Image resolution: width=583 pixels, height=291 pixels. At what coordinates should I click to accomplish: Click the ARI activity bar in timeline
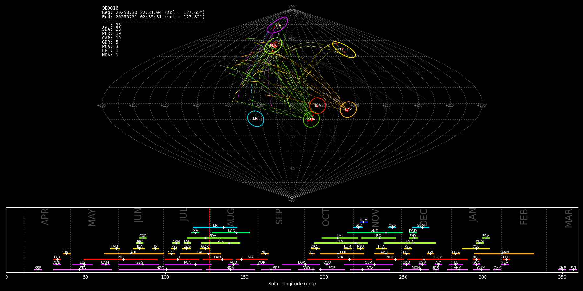[x=134, y=254]
